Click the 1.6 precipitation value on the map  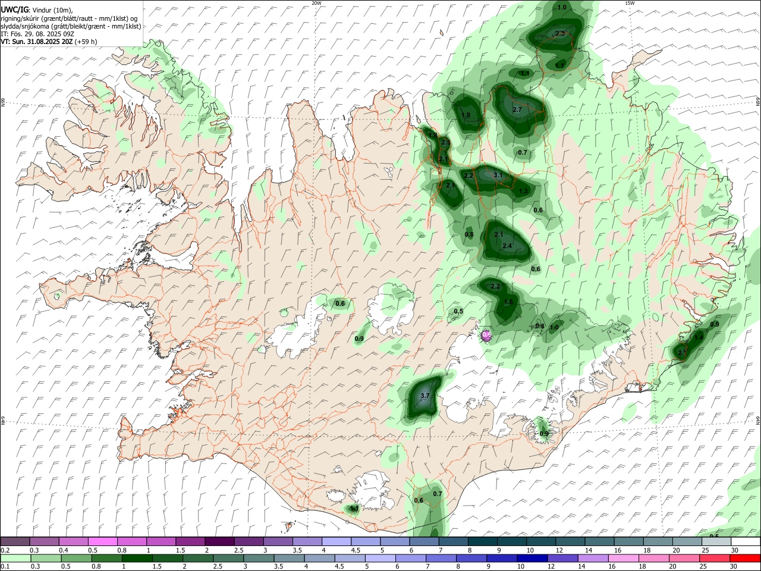pos(508,302)
